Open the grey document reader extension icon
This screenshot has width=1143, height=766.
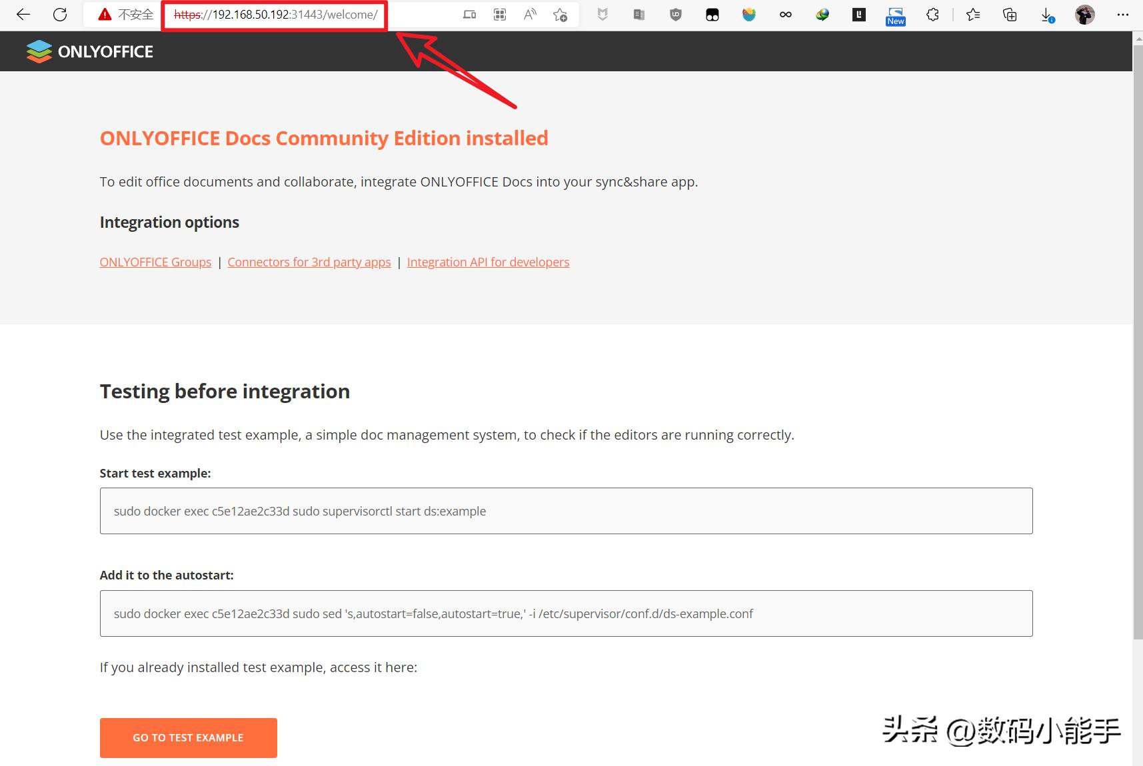click(x=639, y=15)
